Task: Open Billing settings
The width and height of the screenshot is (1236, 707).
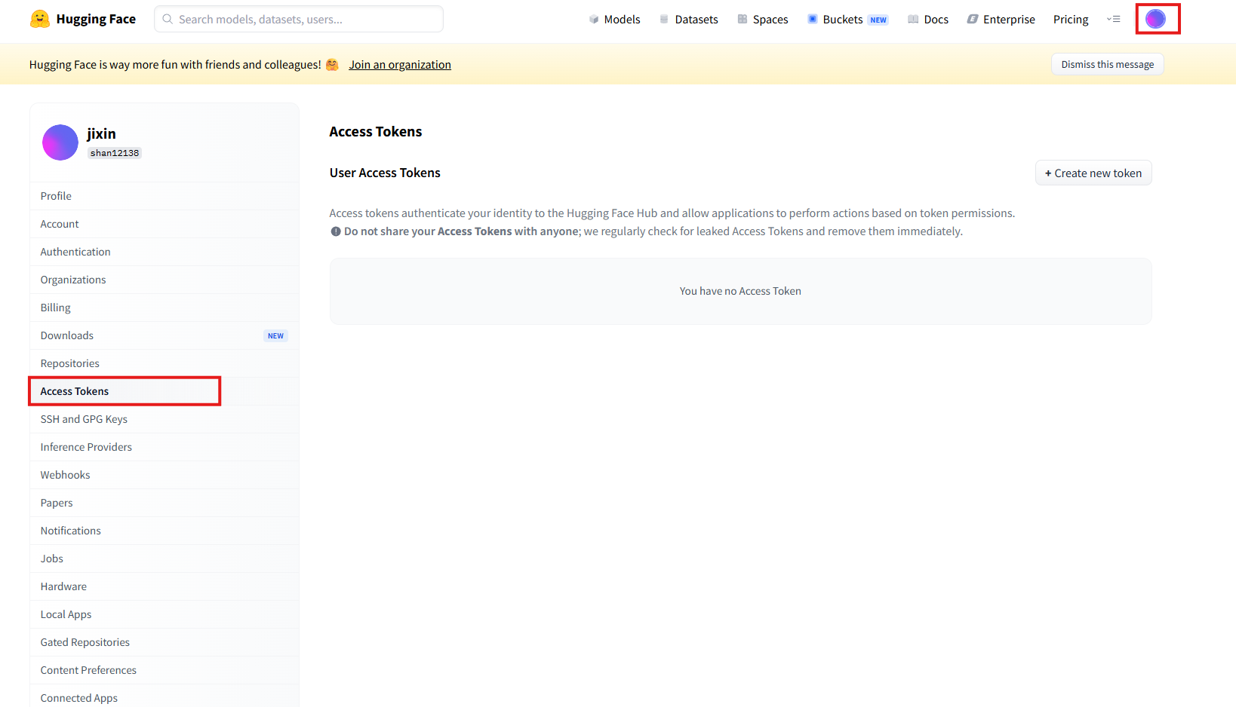Action: pyautogui.click(x=164, y=308)
